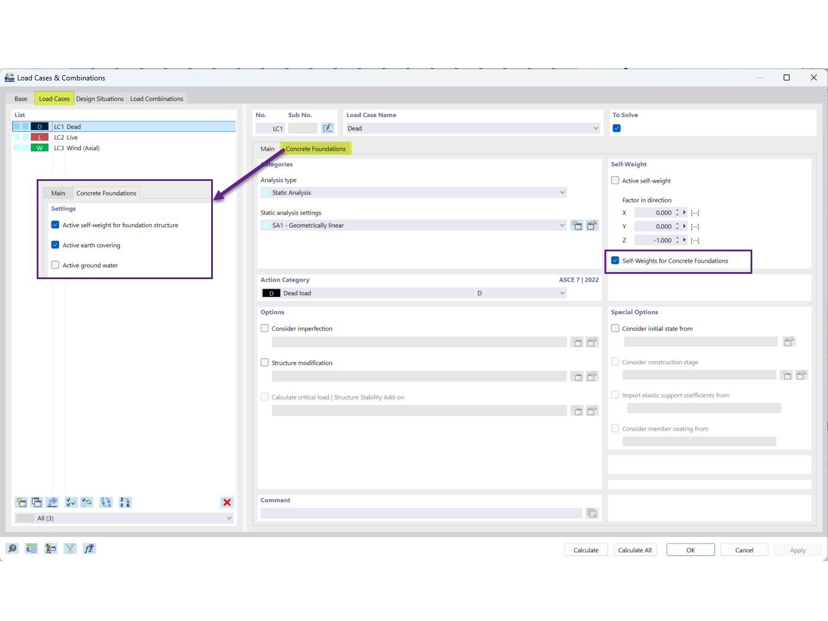
Task: Click the colored display settings icon at bottom
Action: (51, 548)
